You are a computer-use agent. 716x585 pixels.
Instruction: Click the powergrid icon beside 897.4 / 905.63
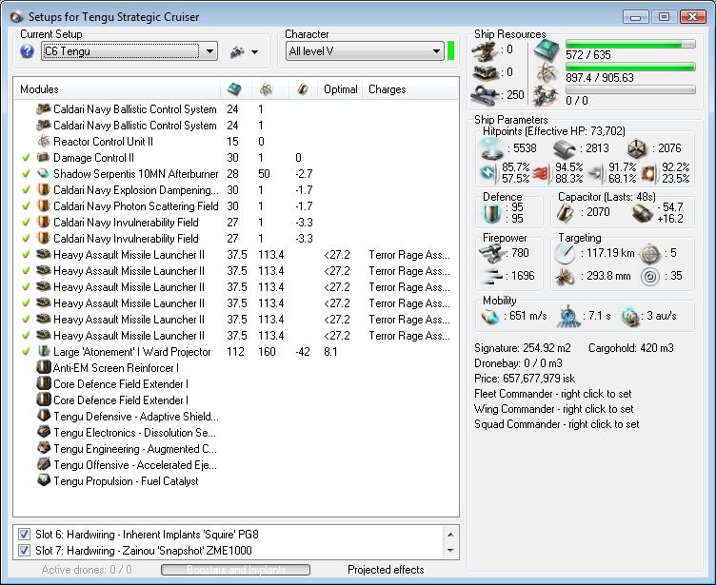pyautogui.click(x=547, y=72)
